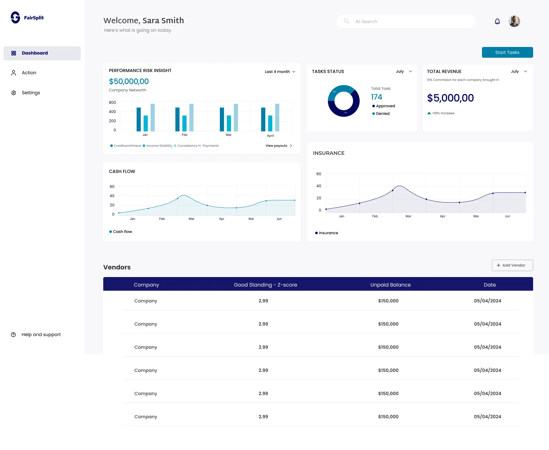Click the Date column header
The image size is (549, 450).
pyautogui.click(x=490, y=285)
